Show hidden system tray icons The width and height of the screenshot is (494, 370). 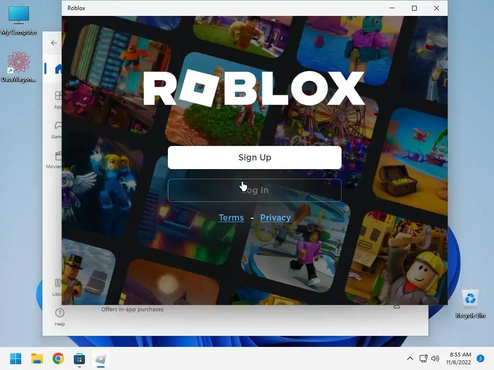click(410, 358)
